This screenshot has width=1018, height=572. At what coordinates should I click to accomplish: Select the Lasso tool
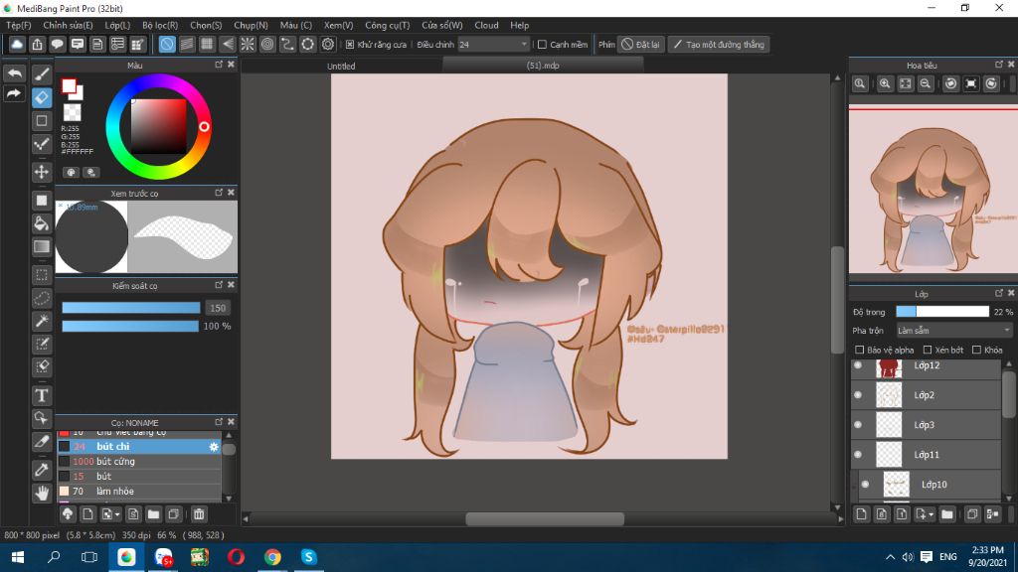[42, 298]
